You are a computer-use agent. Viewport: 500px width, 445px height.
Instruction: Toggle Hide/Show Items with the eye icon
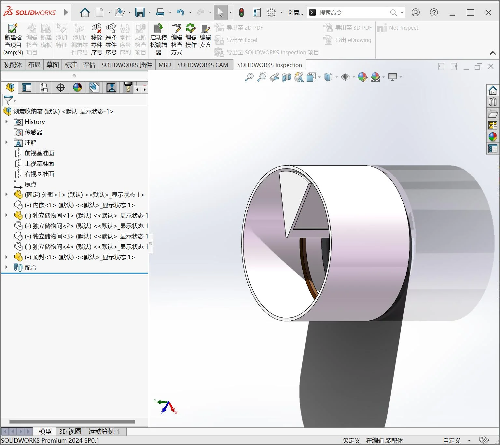coord(345,77)
